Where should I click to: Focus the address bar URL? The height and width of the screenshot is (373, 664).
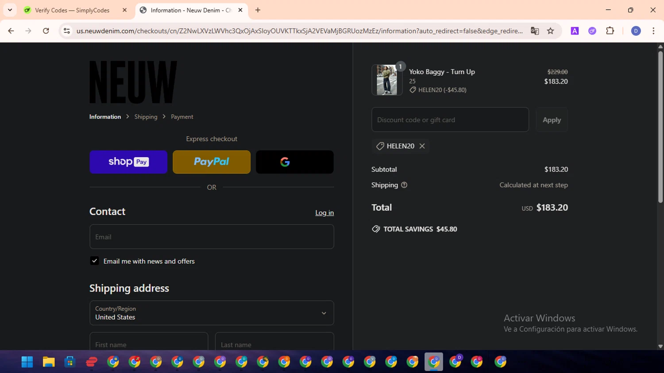click(299, 31)
